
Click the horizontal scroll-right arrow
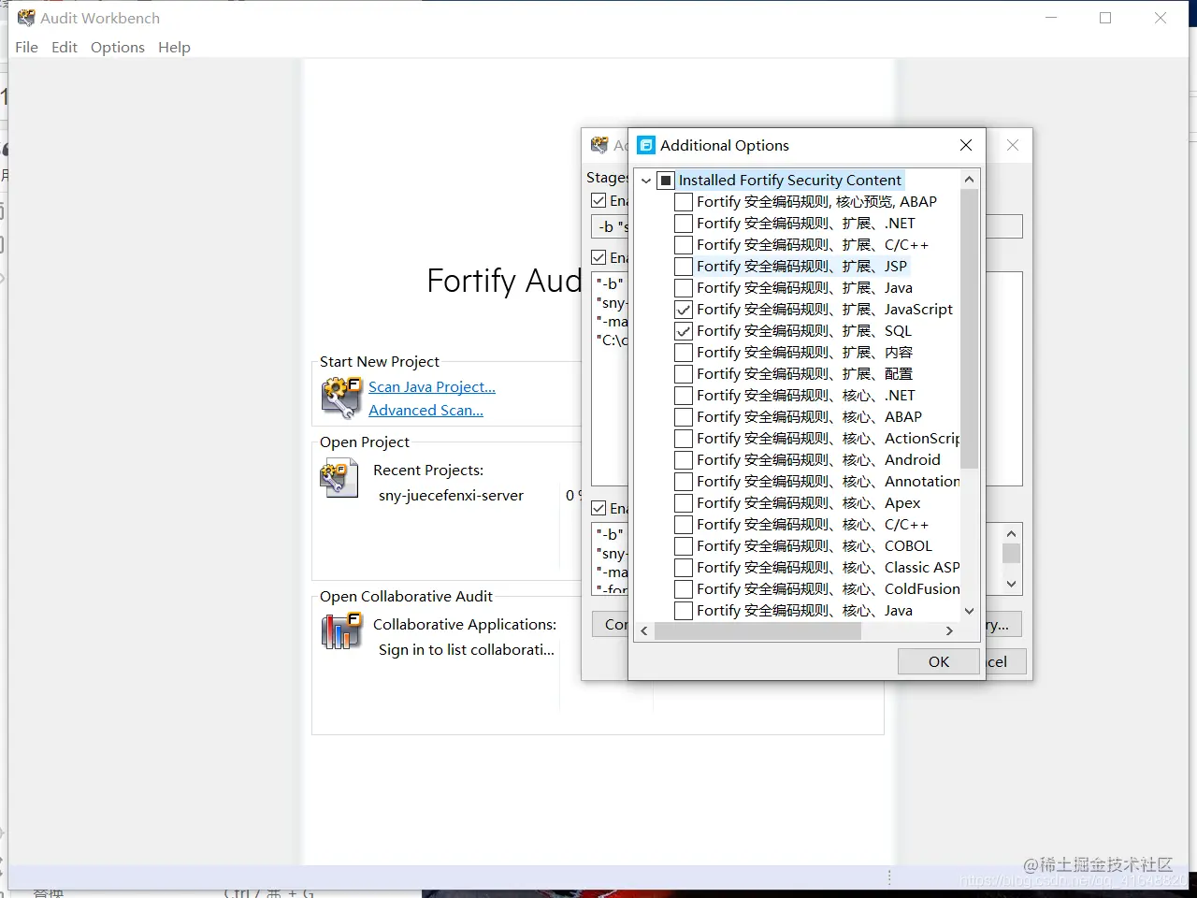[x=950, y=631]
